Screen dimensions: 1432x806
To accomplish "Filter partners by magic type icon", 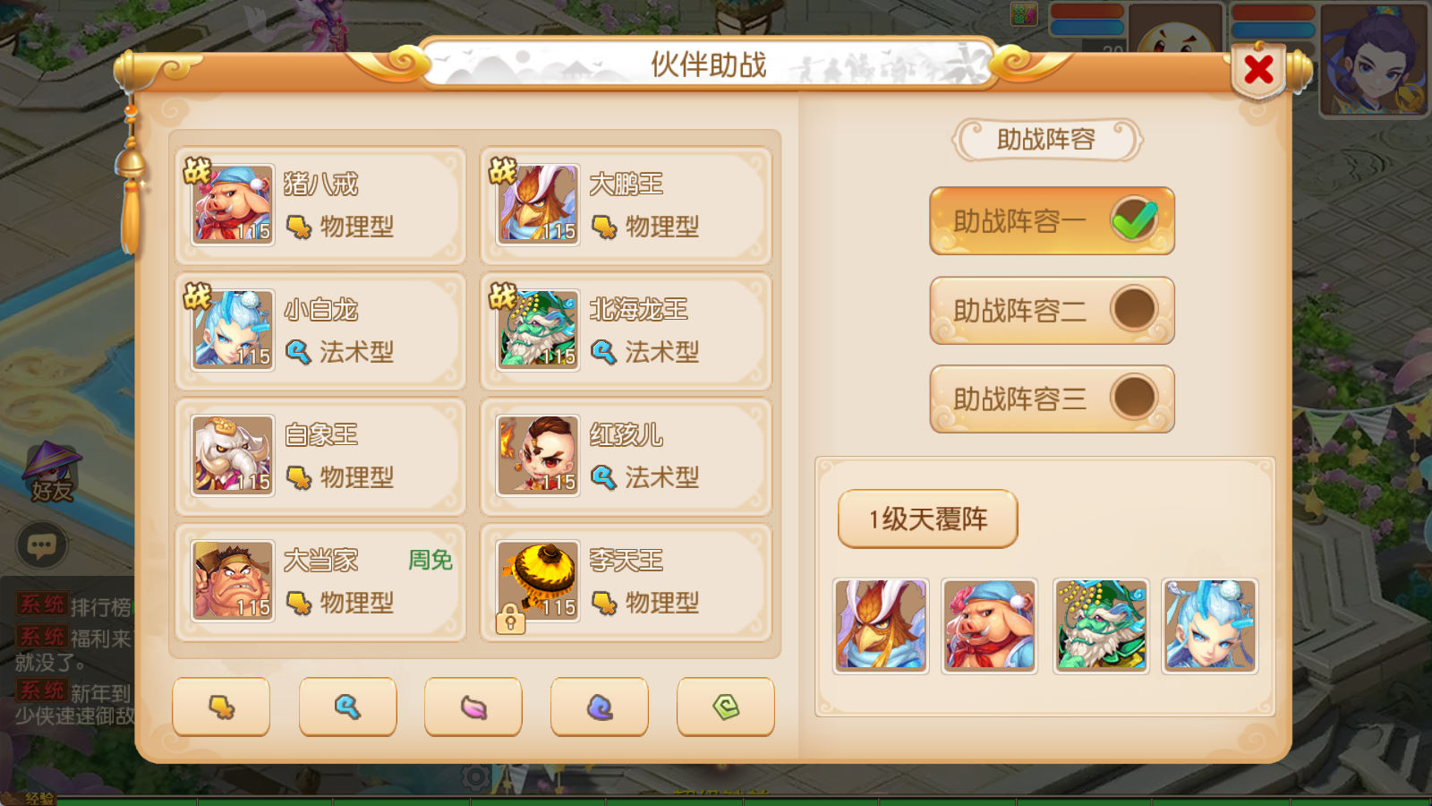I will pyautogui.click(x=347, y=707).
